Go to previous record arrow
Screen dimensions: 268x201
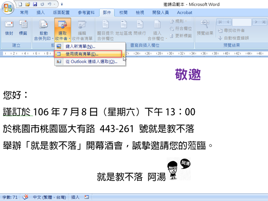tap(227, 22)
